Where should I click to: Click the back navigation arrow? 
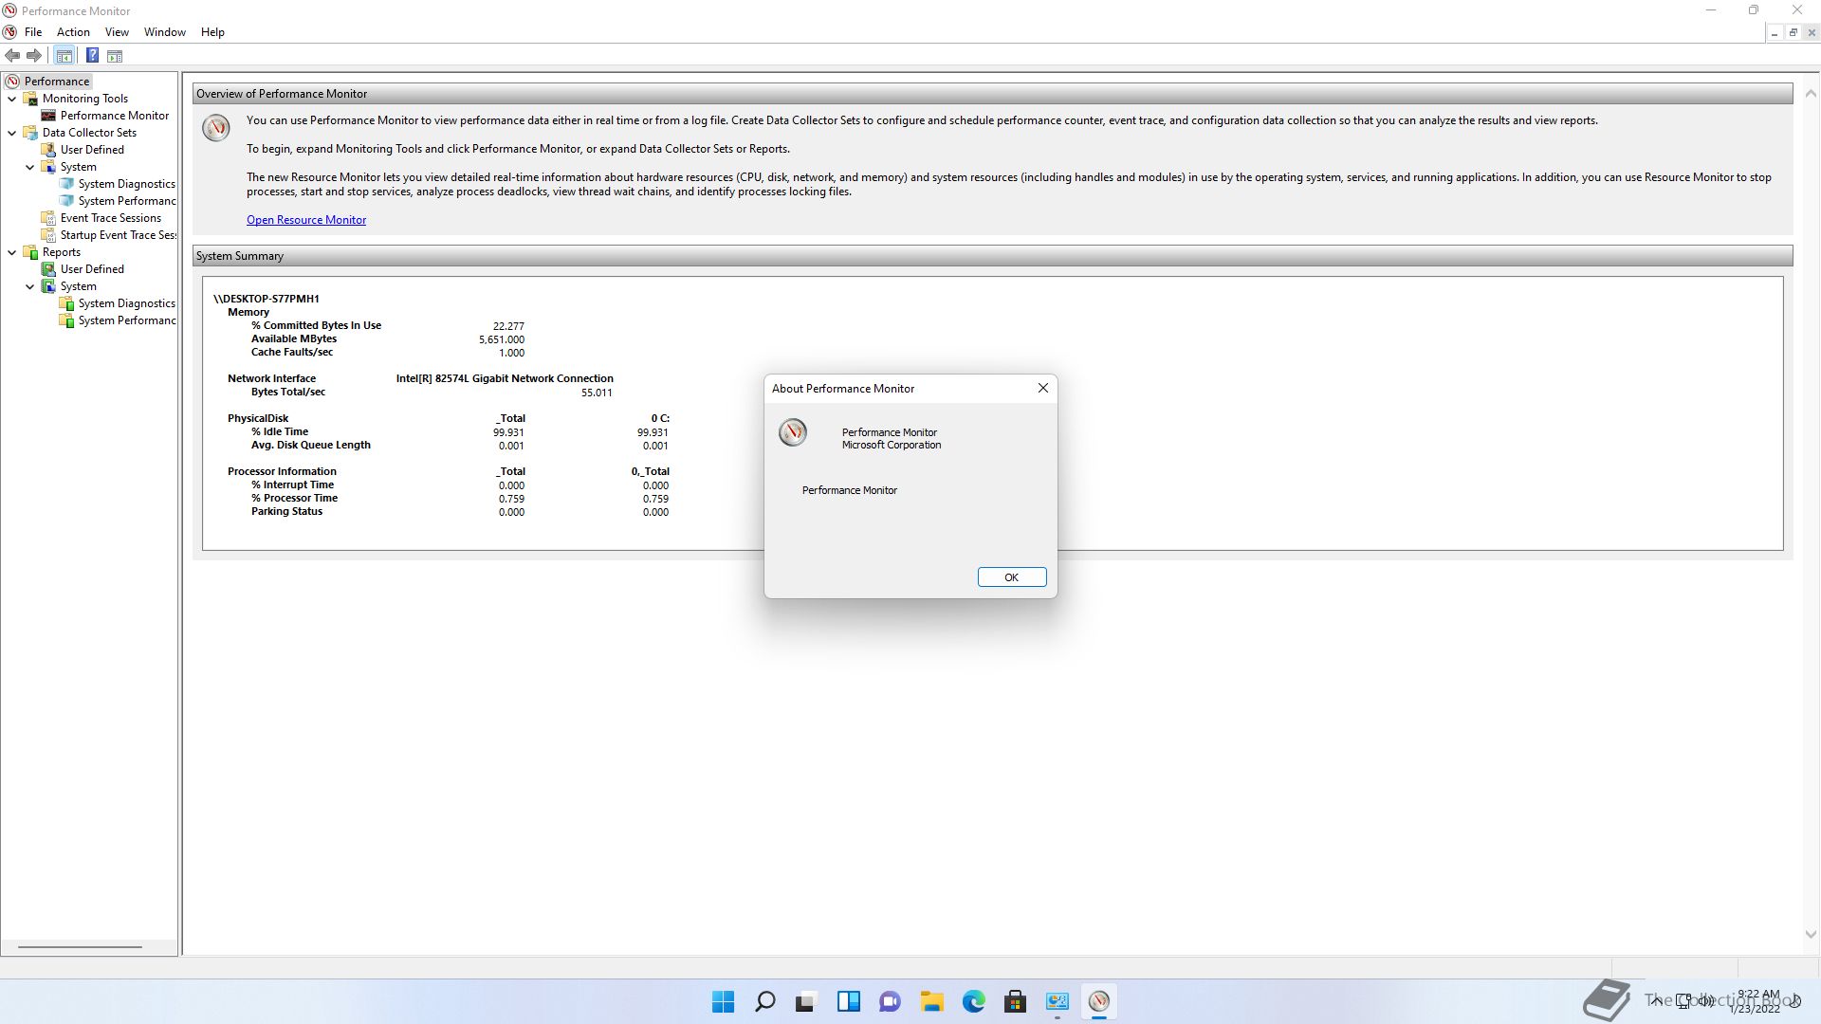pos(12,55)
